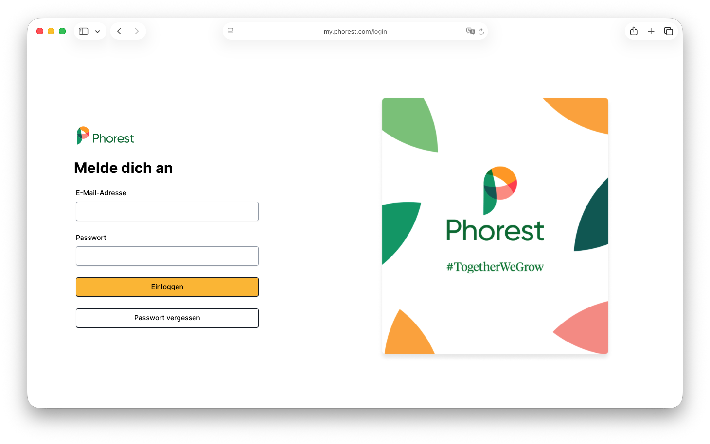Image resolution: width=710 pixels, height=444 pixels.
Task: Minimize the Safari window with yellow button
Action: click(51, 32)
